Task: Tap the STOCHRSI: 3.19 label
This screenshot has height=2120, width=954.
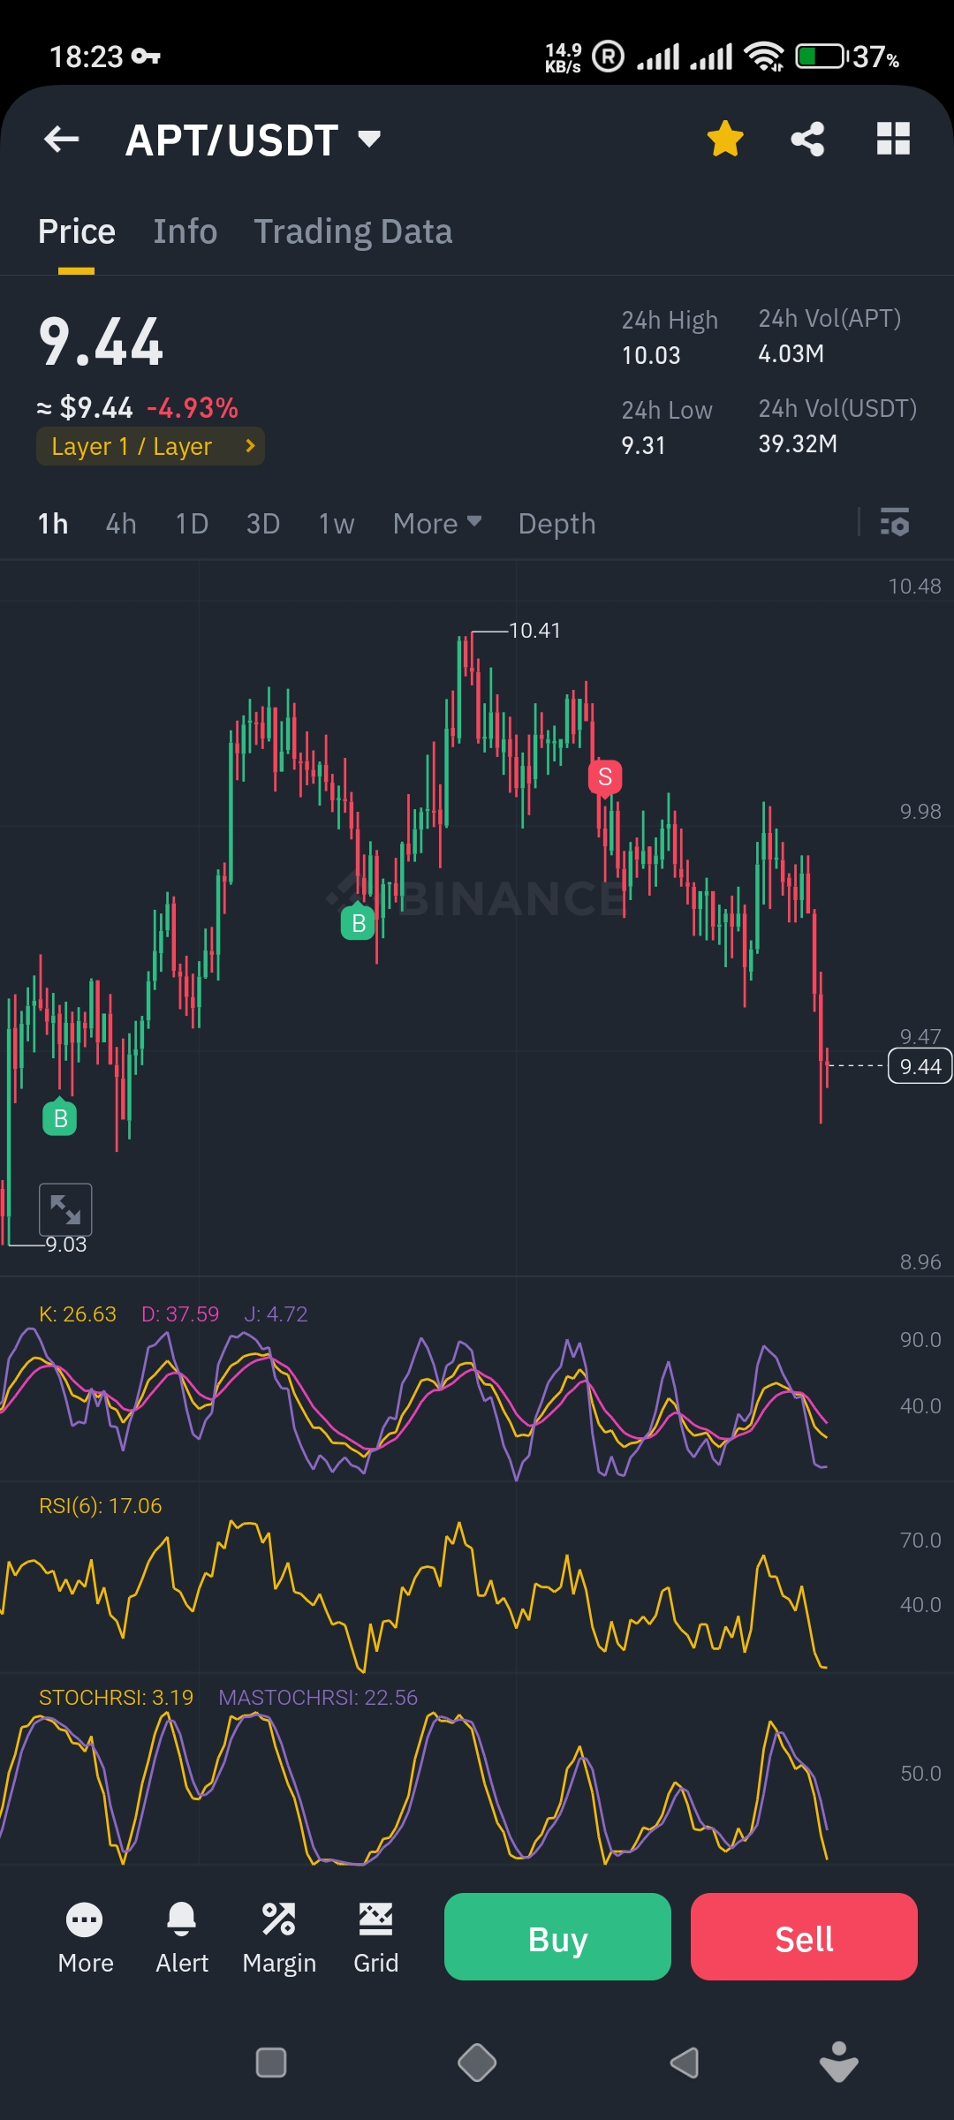Action: (116, 1698)
